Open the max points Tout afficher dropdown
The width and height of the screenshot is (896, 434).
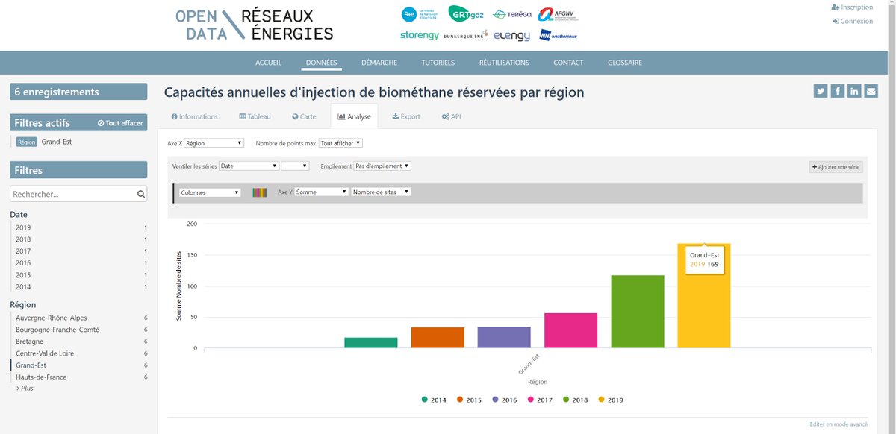click(x=340, y=143)
